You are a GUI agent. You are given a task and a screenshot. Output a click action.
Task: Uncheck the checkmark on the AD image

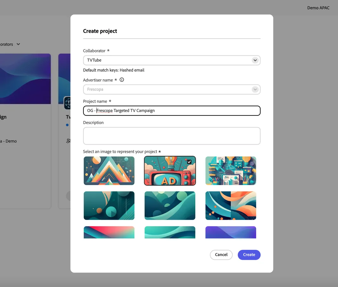tap(189, 162)
